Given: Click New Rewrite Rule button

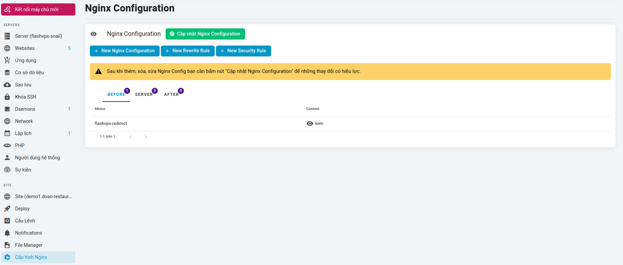Looking at the screenshot, I should 188,51.
